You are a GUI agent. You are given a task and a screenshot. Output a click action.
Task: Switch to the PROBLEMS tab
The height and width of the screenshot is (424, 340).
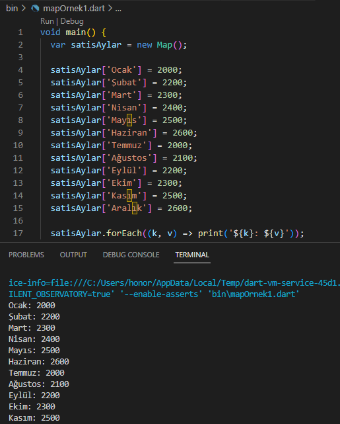coord(26,255)
